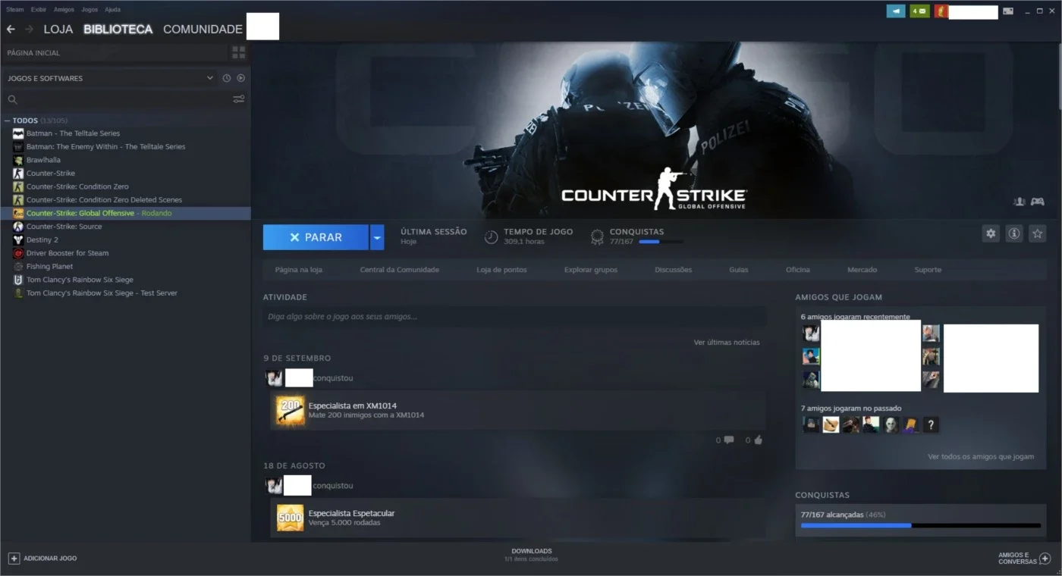Open the Exibir menu

coord(39,10)
